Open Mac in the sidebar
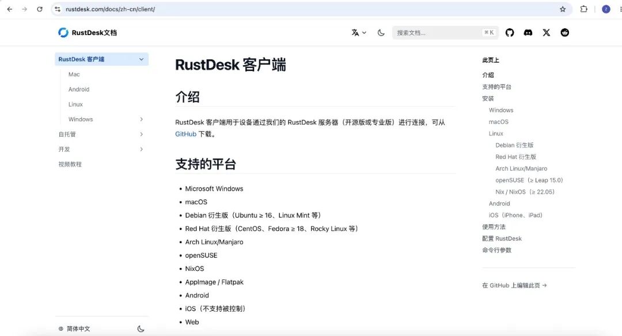 tap(74, 74)
